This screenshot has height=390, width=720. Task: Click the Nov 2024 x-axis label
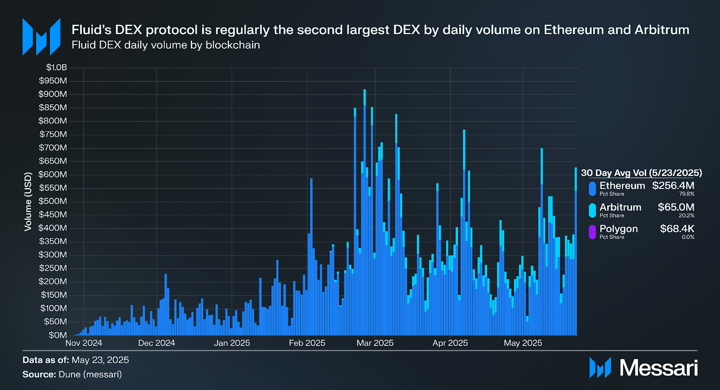(x=84, y=343)
